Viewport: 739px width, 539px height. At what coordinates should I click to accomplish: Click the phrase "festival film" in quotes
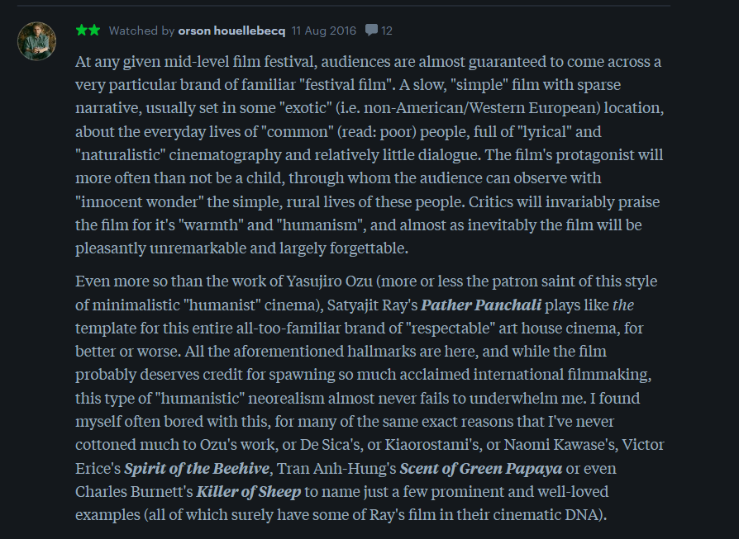click(346, 85)
